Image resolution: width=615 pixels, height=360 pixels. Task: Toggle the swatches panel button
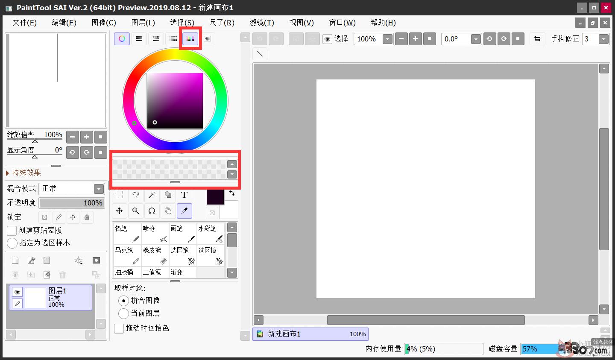(x=190, y=39)
